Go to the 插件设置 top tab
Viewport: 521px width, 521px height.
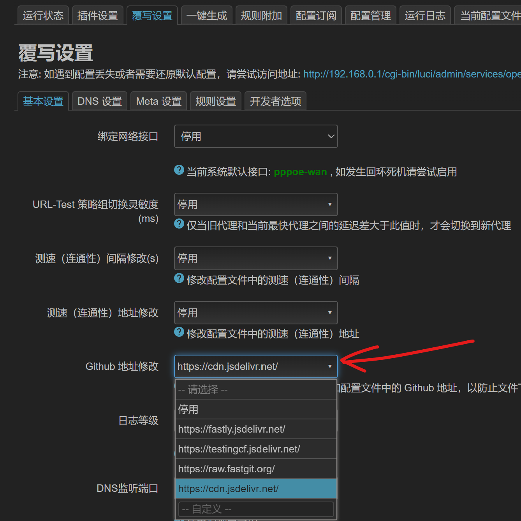97,16
